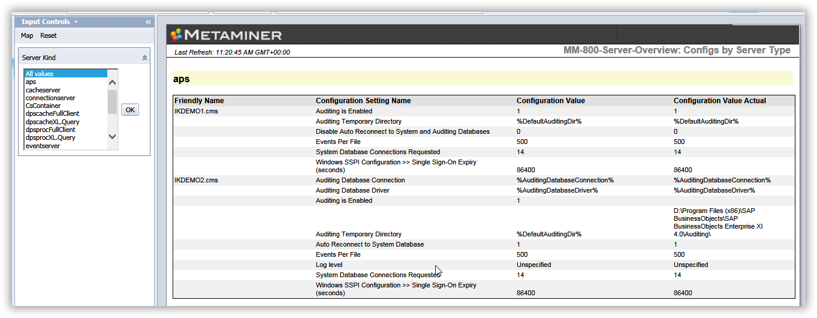817x318 pixels.
Task: Select 'CsContainer' in the list
Action: pyautogui.click(x=65, y=106)
